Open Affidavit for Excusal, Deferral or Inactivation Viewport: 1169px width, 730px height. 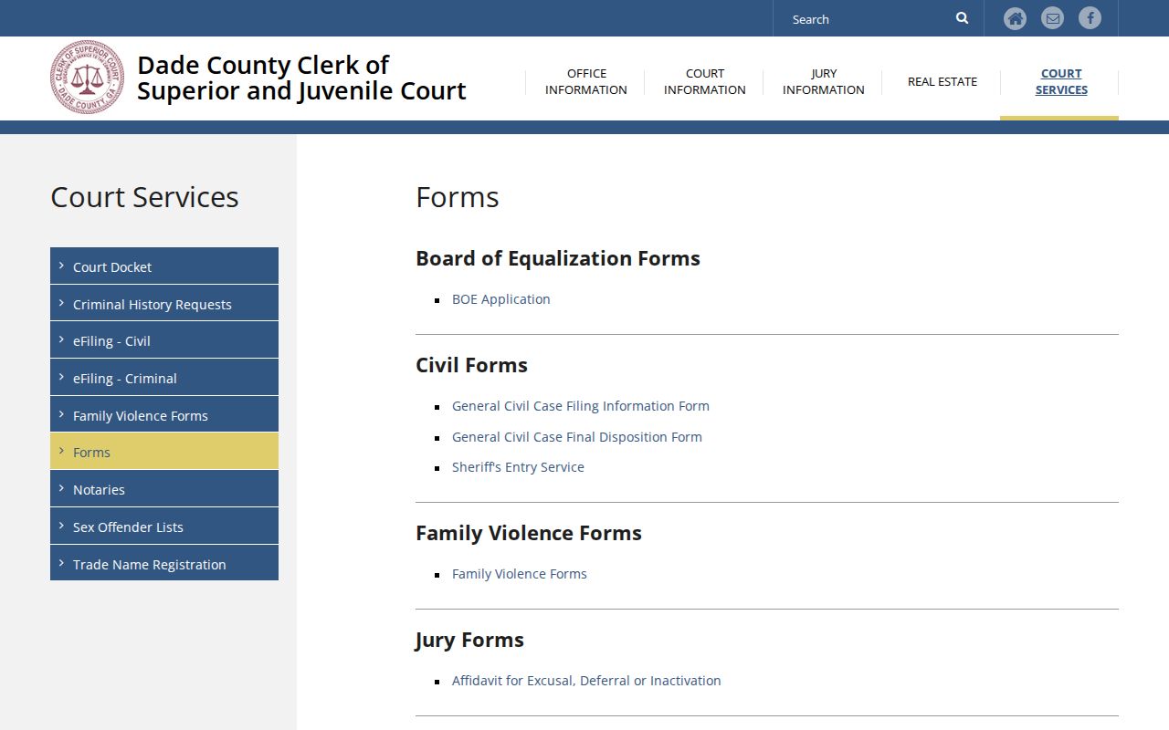point(586,681)
